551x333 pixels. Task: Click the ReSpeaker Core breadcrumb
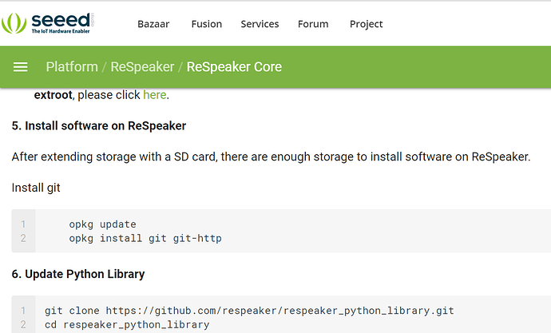pyautogui.click(x=234, y=67)
